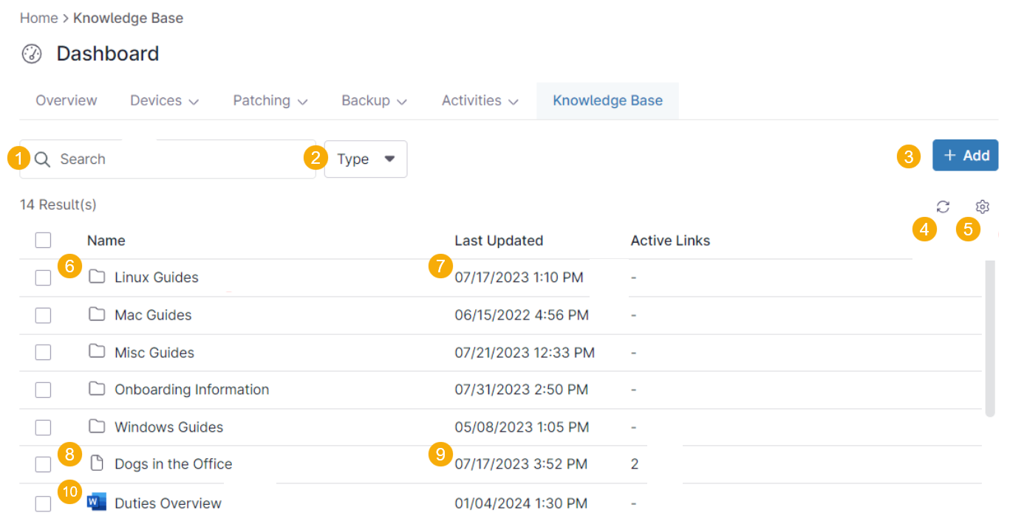Select the Windows Guides row checkbox

tap(43, 427)
